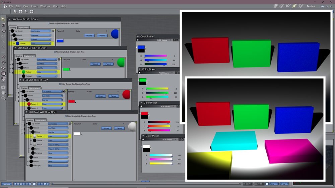
Task: Click the blue color swatch in BLUE panel
Action: (60, 41)
